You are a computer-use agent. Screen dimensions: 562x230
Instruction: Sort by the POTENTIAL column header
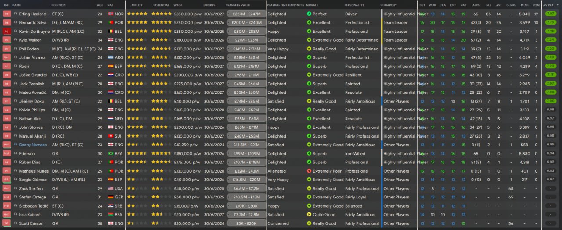(x=161, y=5)
